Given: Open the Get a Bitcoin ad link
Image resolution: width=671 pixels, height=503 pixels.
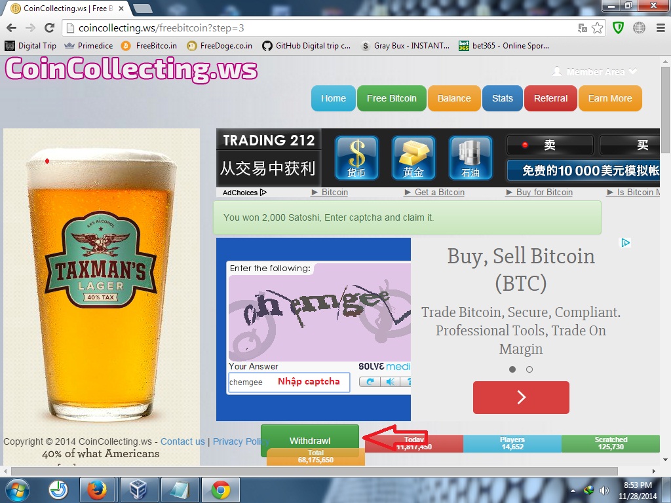Looking at the screenshot, I should coord(435,193).
